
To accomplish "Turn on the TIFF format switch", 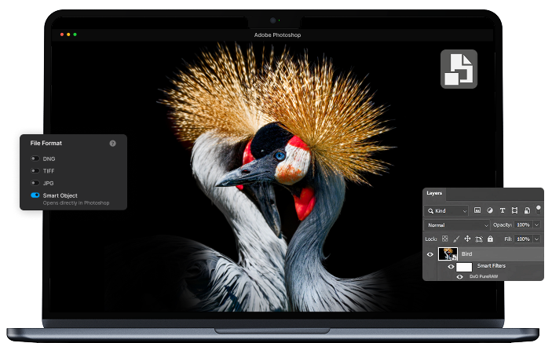I will [35, 170].
